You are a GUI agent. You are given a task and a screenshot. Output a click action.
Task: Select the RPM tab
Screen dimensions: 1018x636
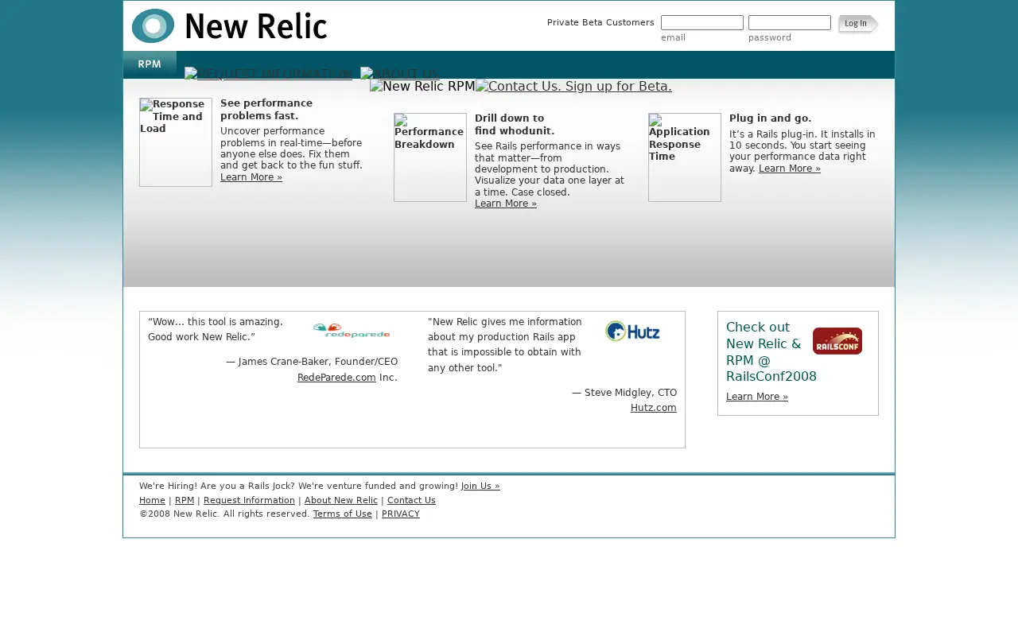tap(150, 64)
